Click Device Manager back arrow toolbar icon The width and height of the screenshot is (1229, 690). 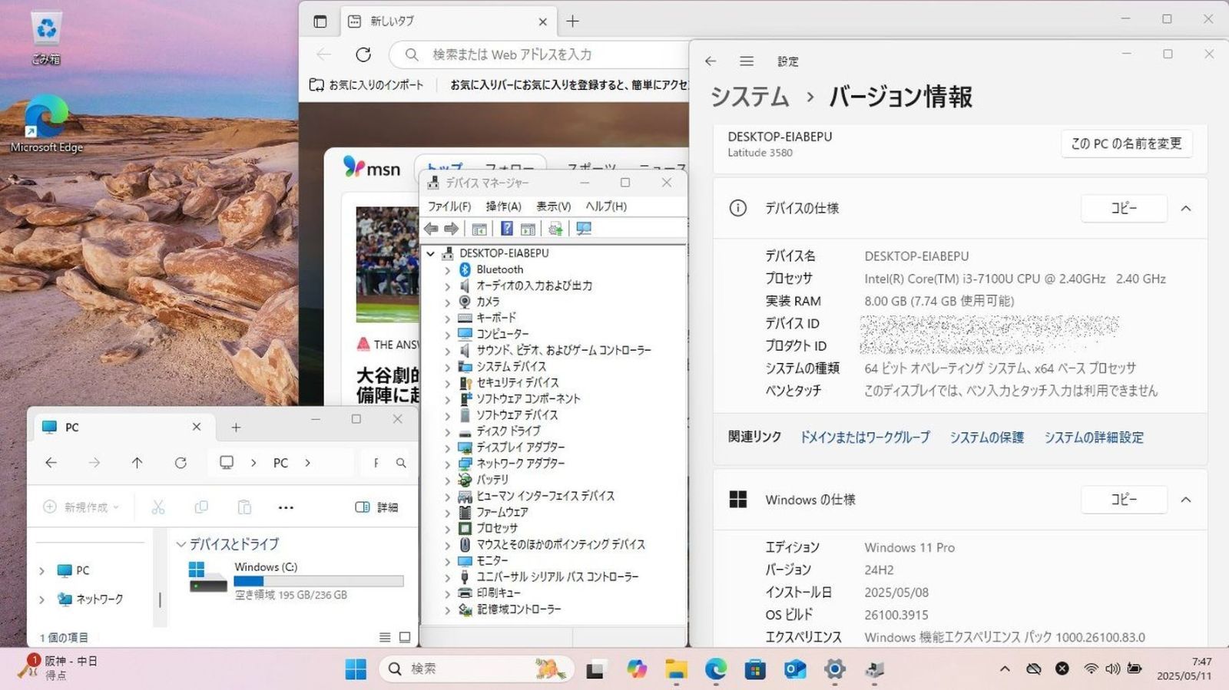432,229
